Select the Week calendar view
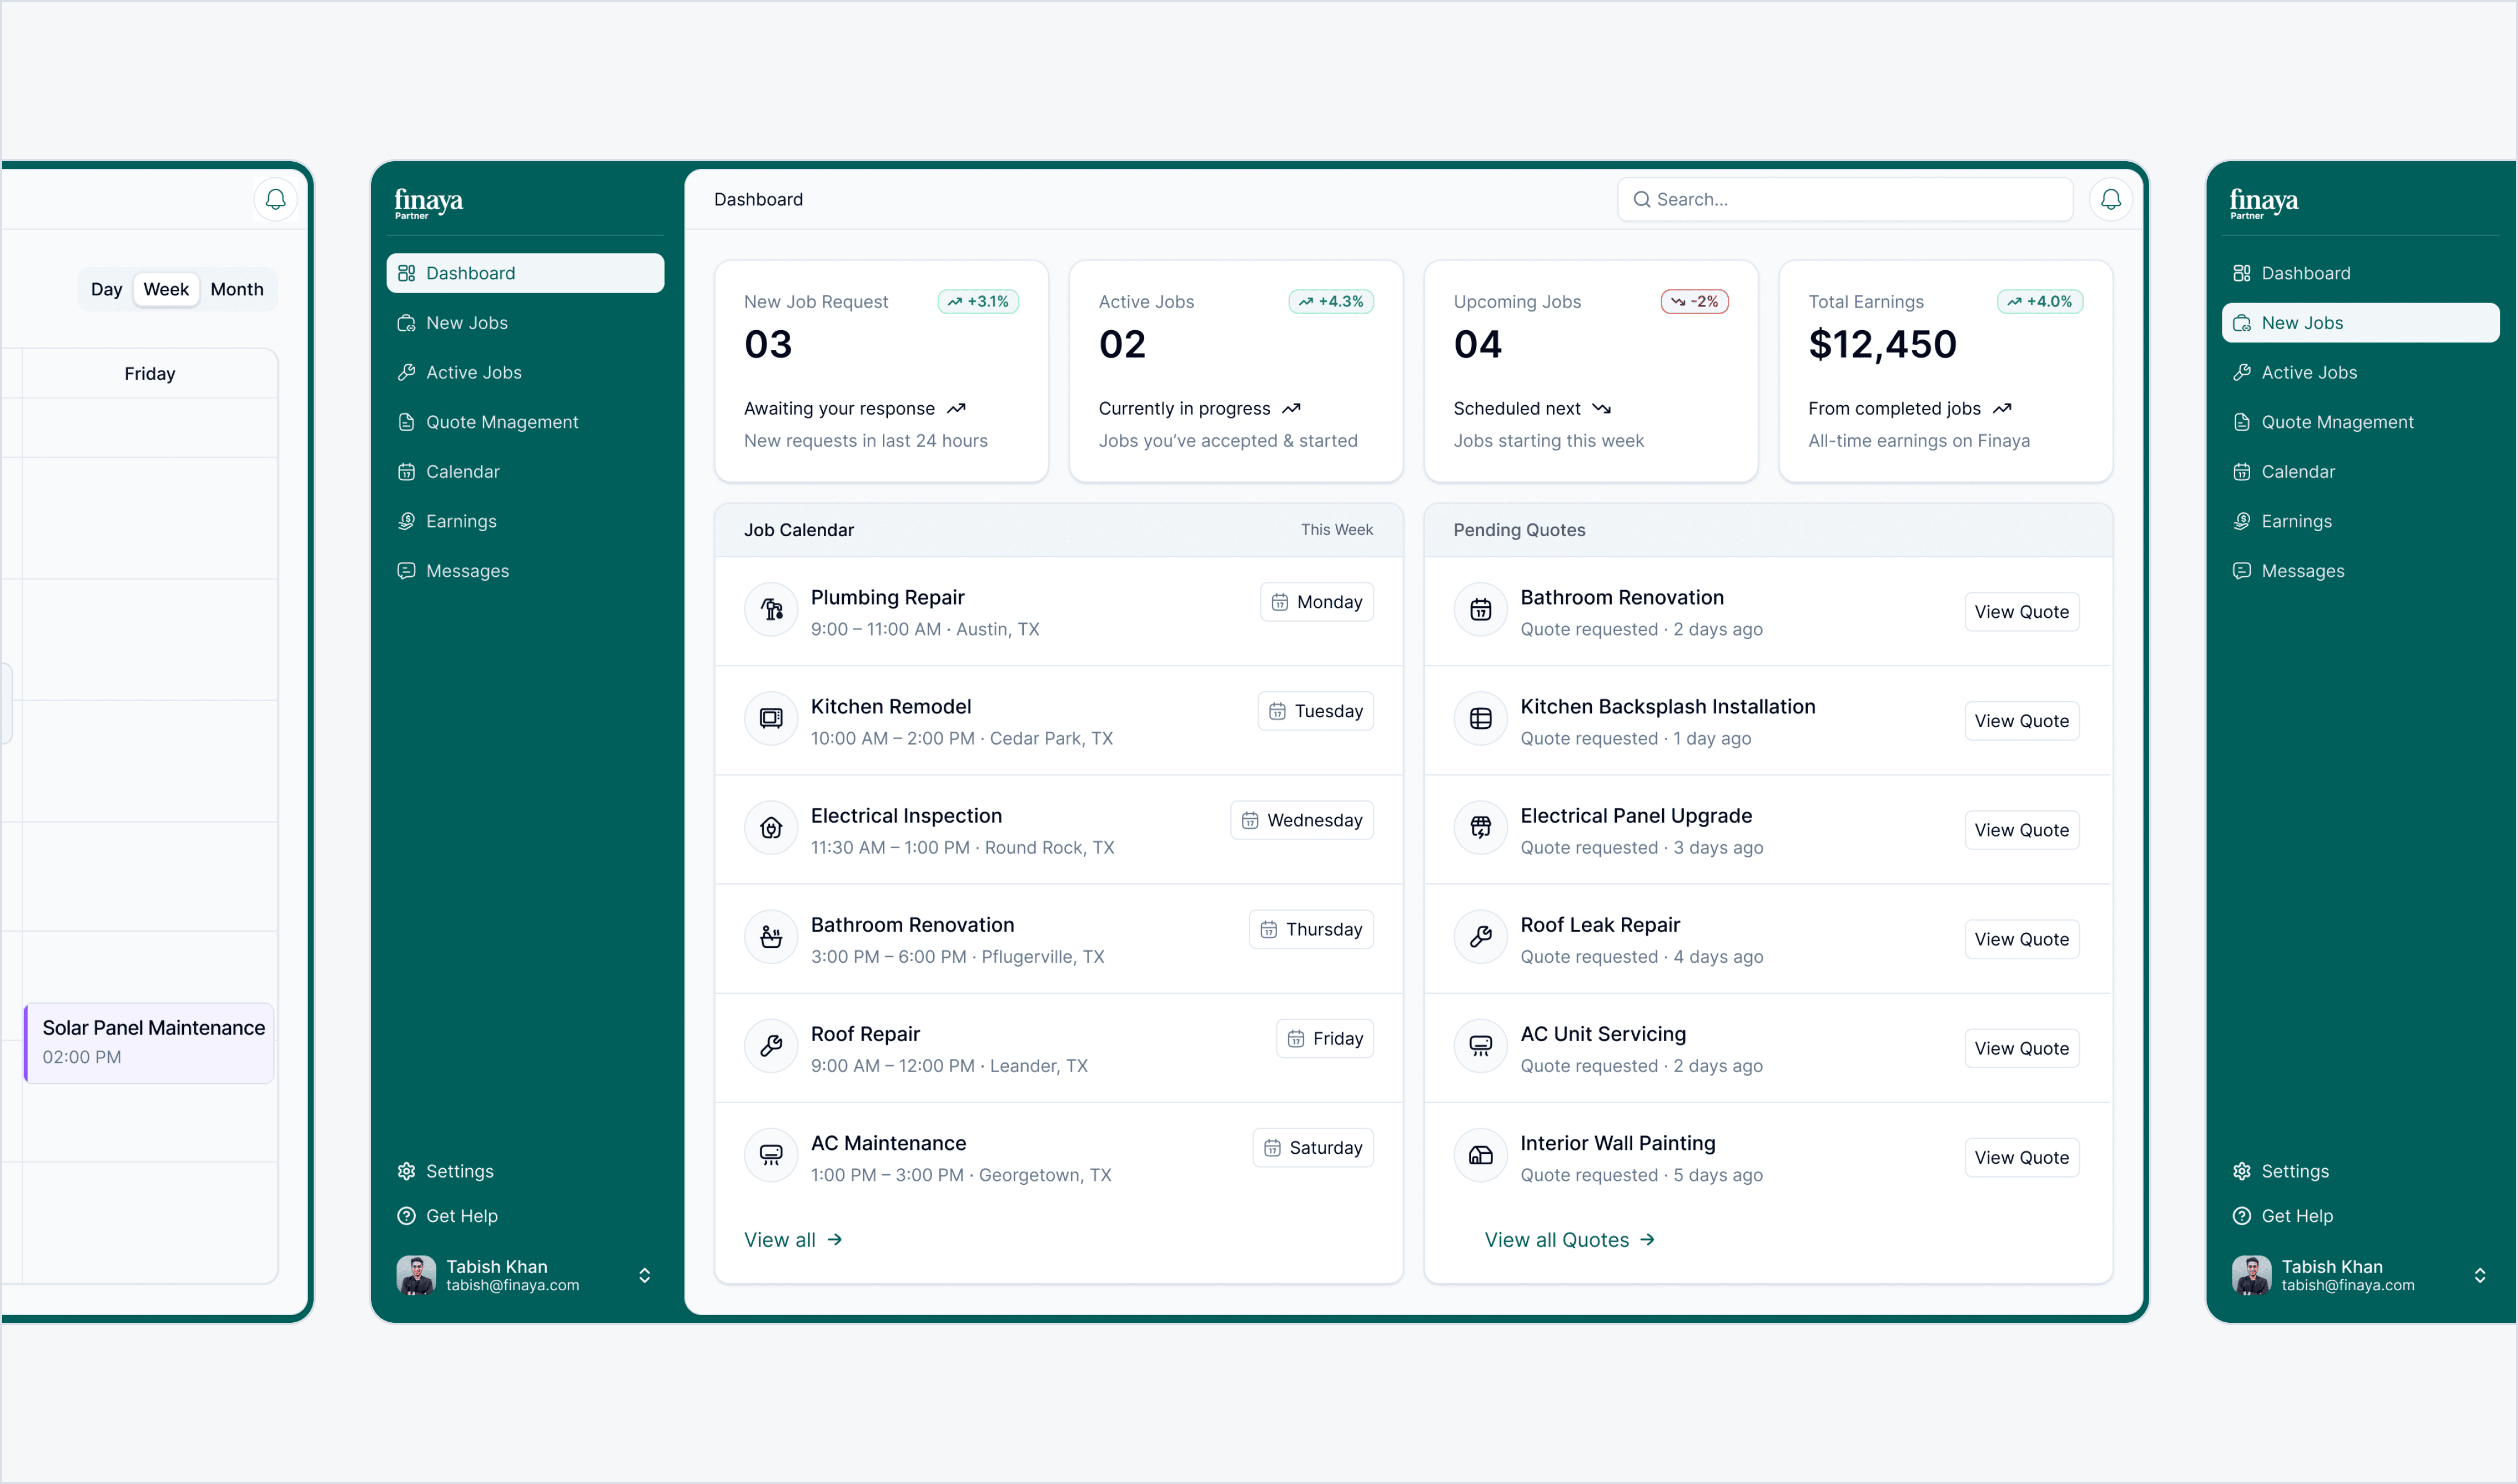Screen dimensions: 2518x1484 click(x=166, y=289)
